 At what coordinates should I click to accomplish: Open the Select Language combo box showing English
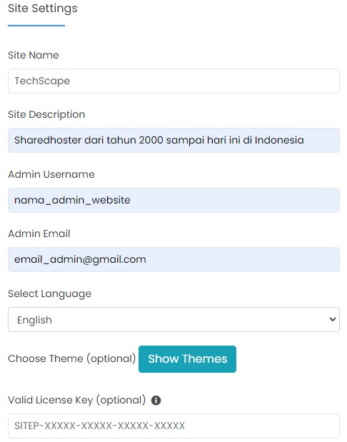tap(173, 319)
